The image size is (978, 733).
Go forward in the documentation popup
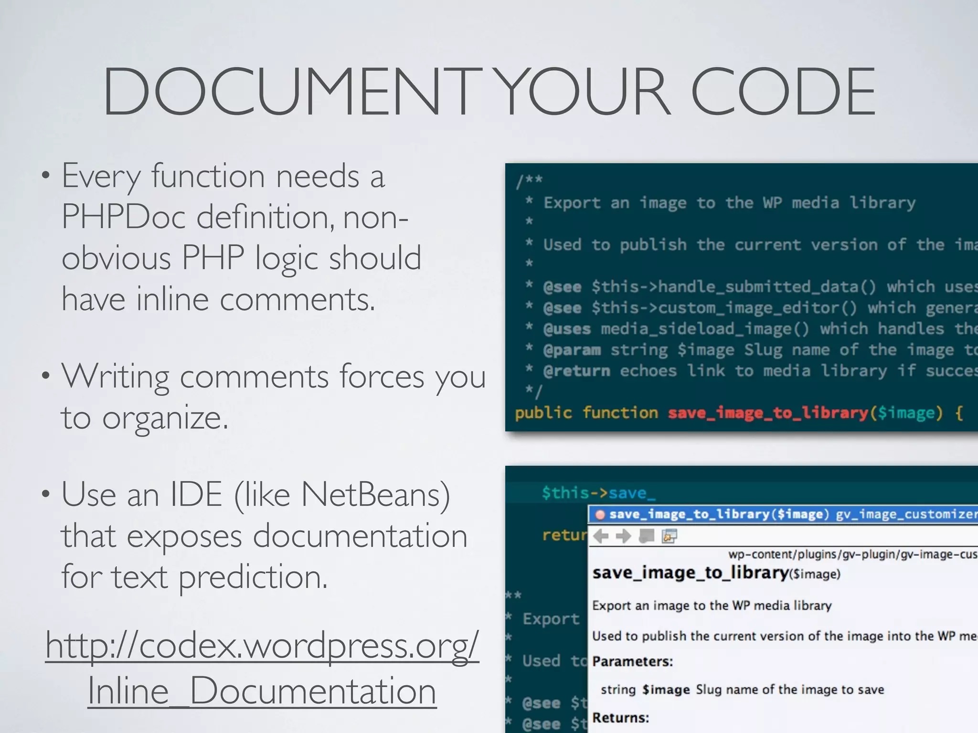click(x=623, y=536)
